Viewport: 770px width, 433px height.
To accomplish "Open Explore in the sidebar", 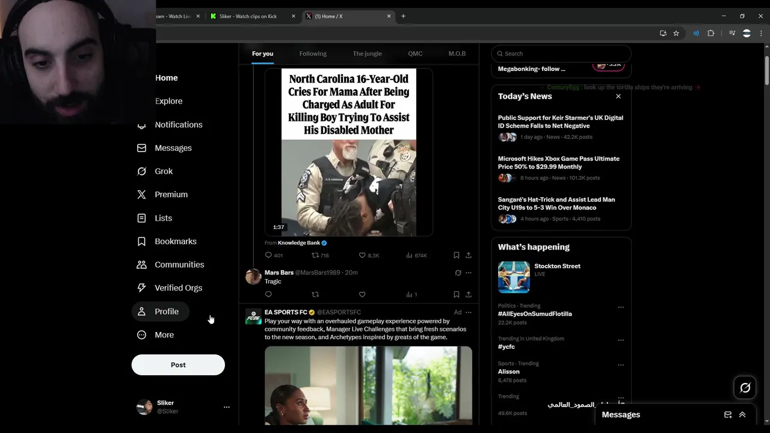I will click(x=168, y=101).
